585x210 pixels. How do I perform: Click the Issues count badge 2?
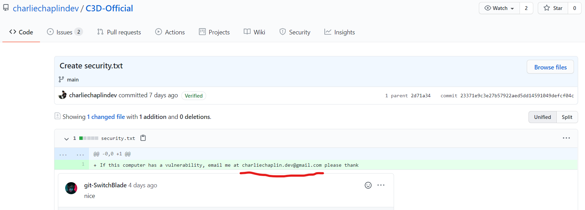pyautogui.click(x=79, y=32)
